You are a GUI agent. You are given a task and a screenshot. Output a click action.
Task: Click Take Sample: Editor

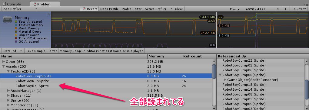(41, 51)
